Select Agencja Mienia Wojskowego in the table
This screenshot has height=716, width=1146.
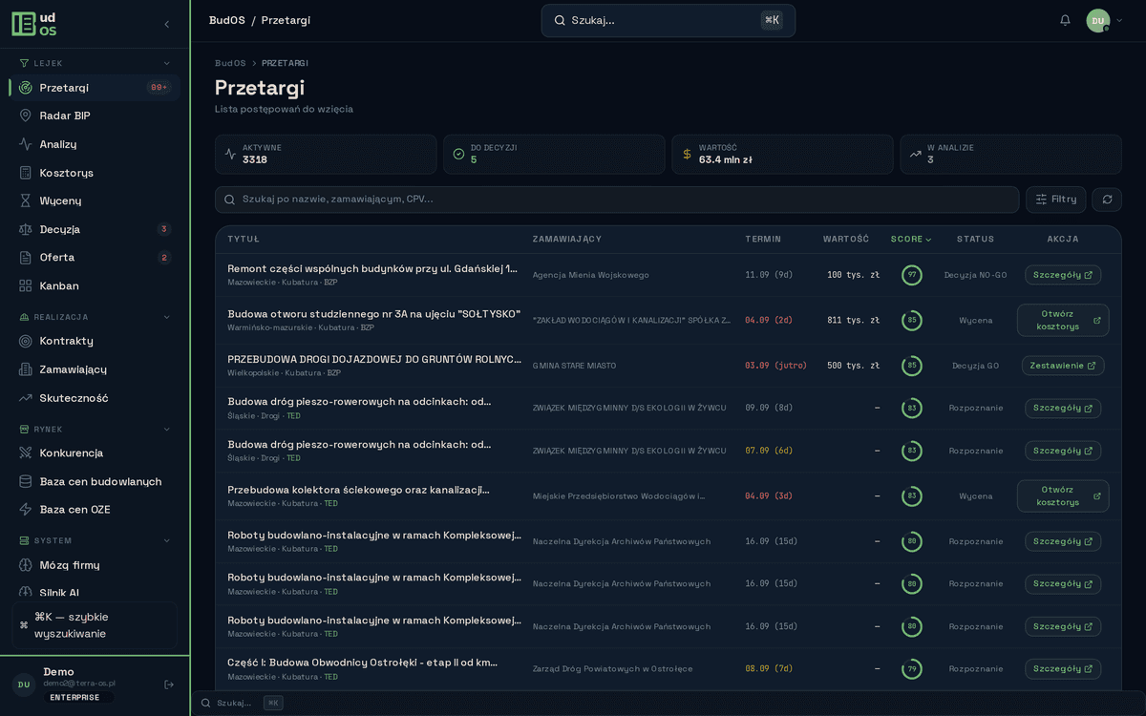click(x=590, y=275)
